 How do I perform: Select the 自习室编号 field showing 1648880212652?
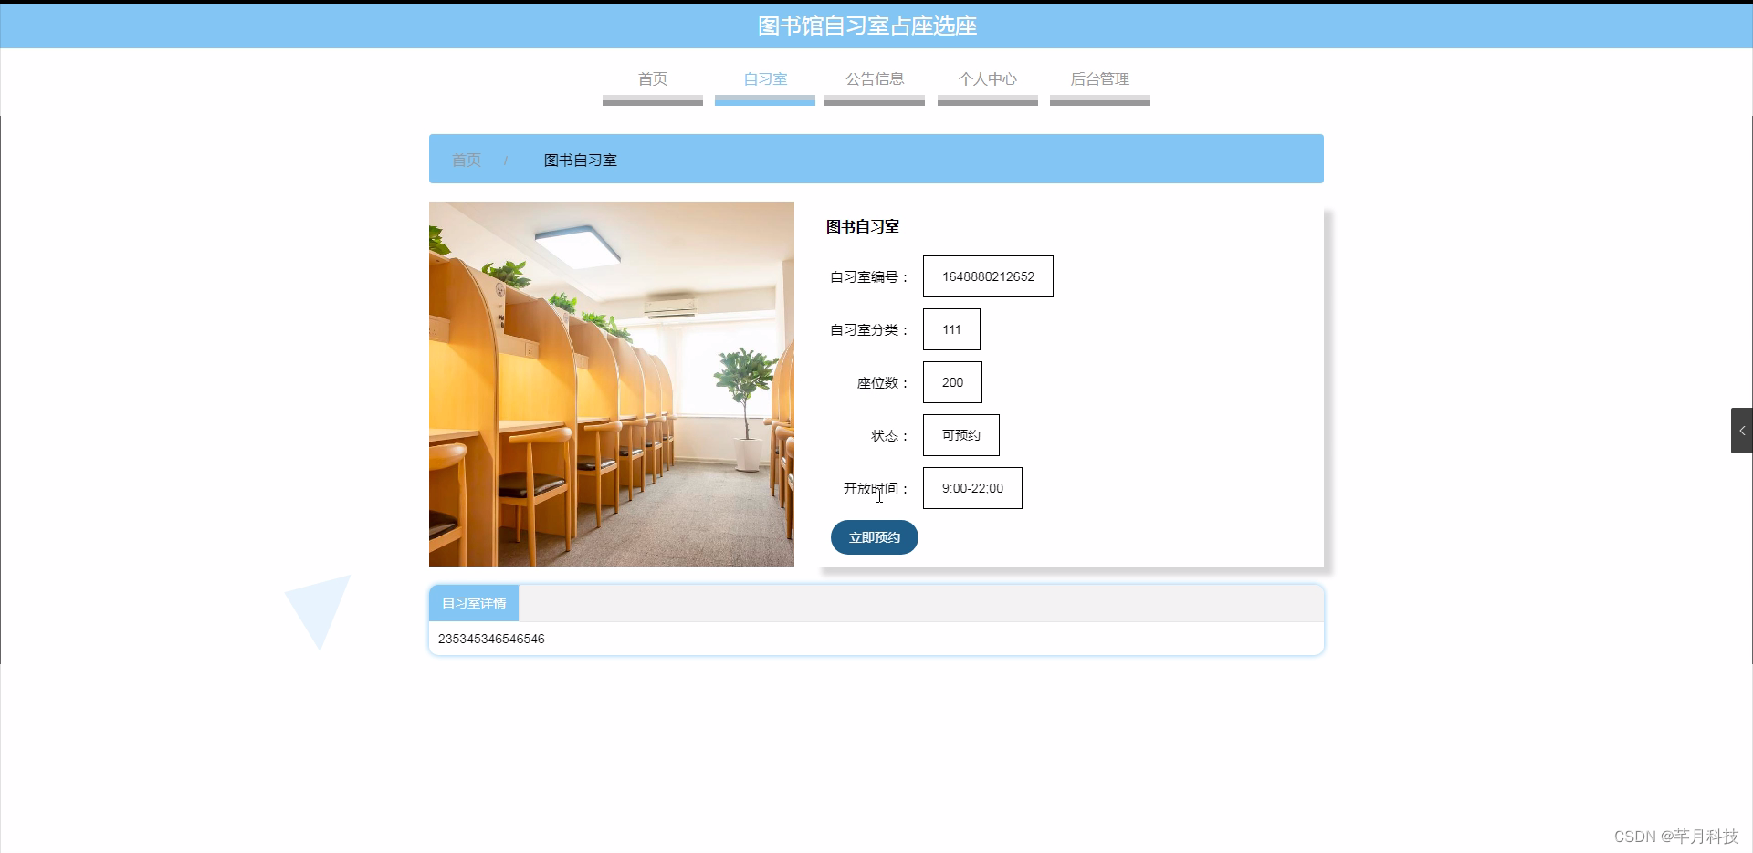988,276
